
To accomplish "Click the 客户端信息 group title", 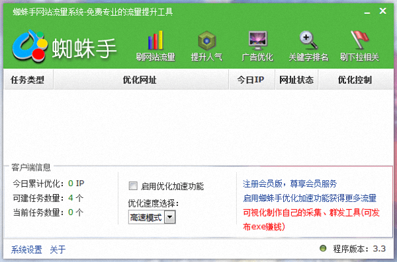I will (31, 167).
